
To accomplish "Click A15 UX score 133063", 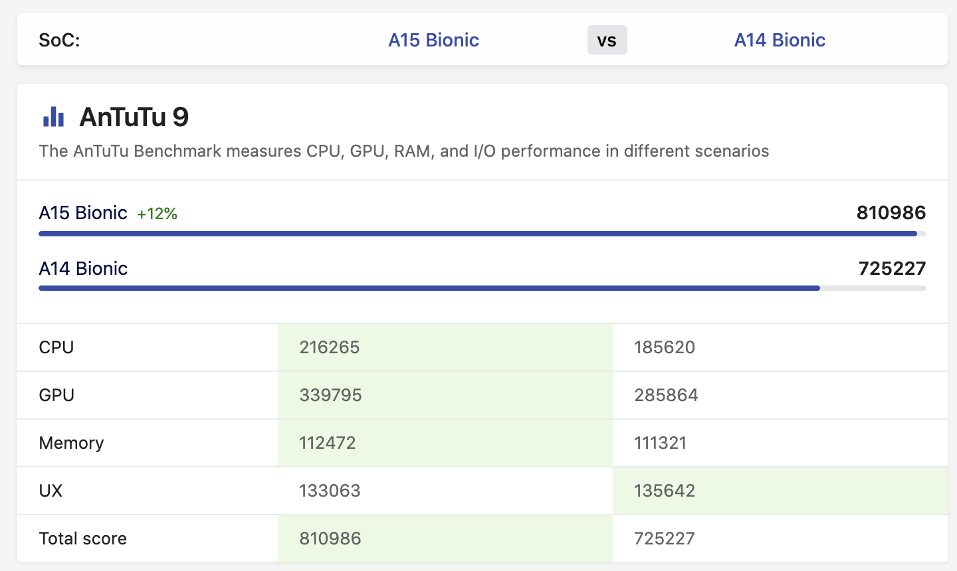I will coord(330,491).
